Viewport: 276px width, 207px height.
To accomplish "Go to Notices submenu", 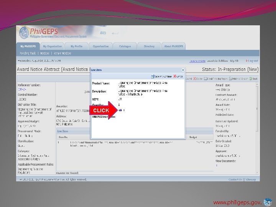I will 45,53.
